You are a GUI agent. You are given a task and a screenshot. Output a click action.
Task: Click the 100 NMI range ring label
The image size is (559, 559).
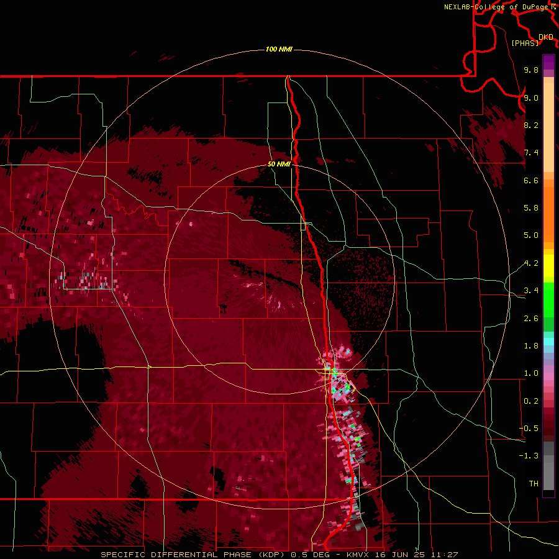(279, 49)
